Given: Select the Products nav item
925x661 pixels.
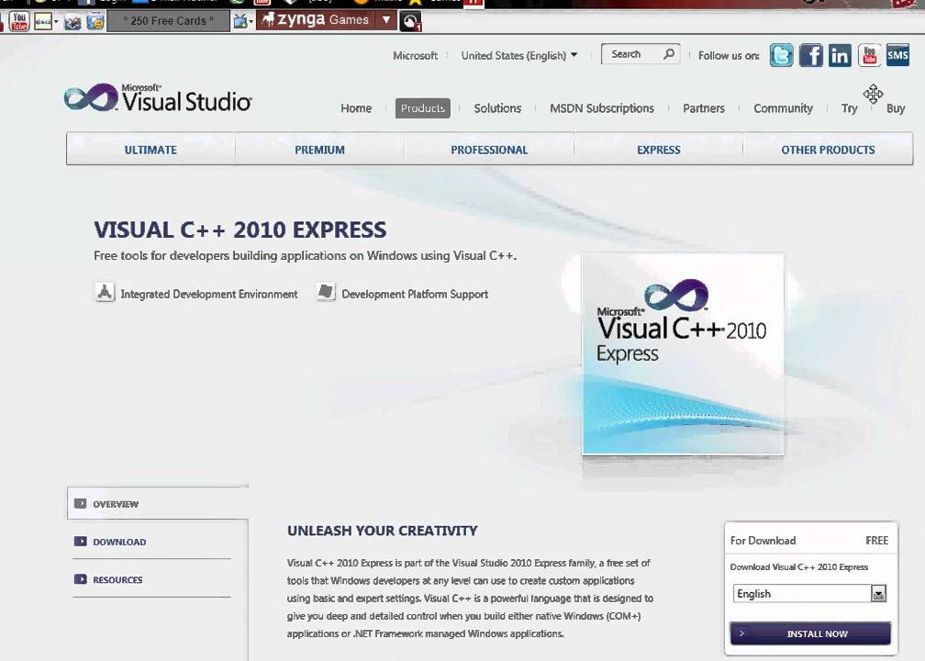Looking at the screenshot, I should point(423,108).
